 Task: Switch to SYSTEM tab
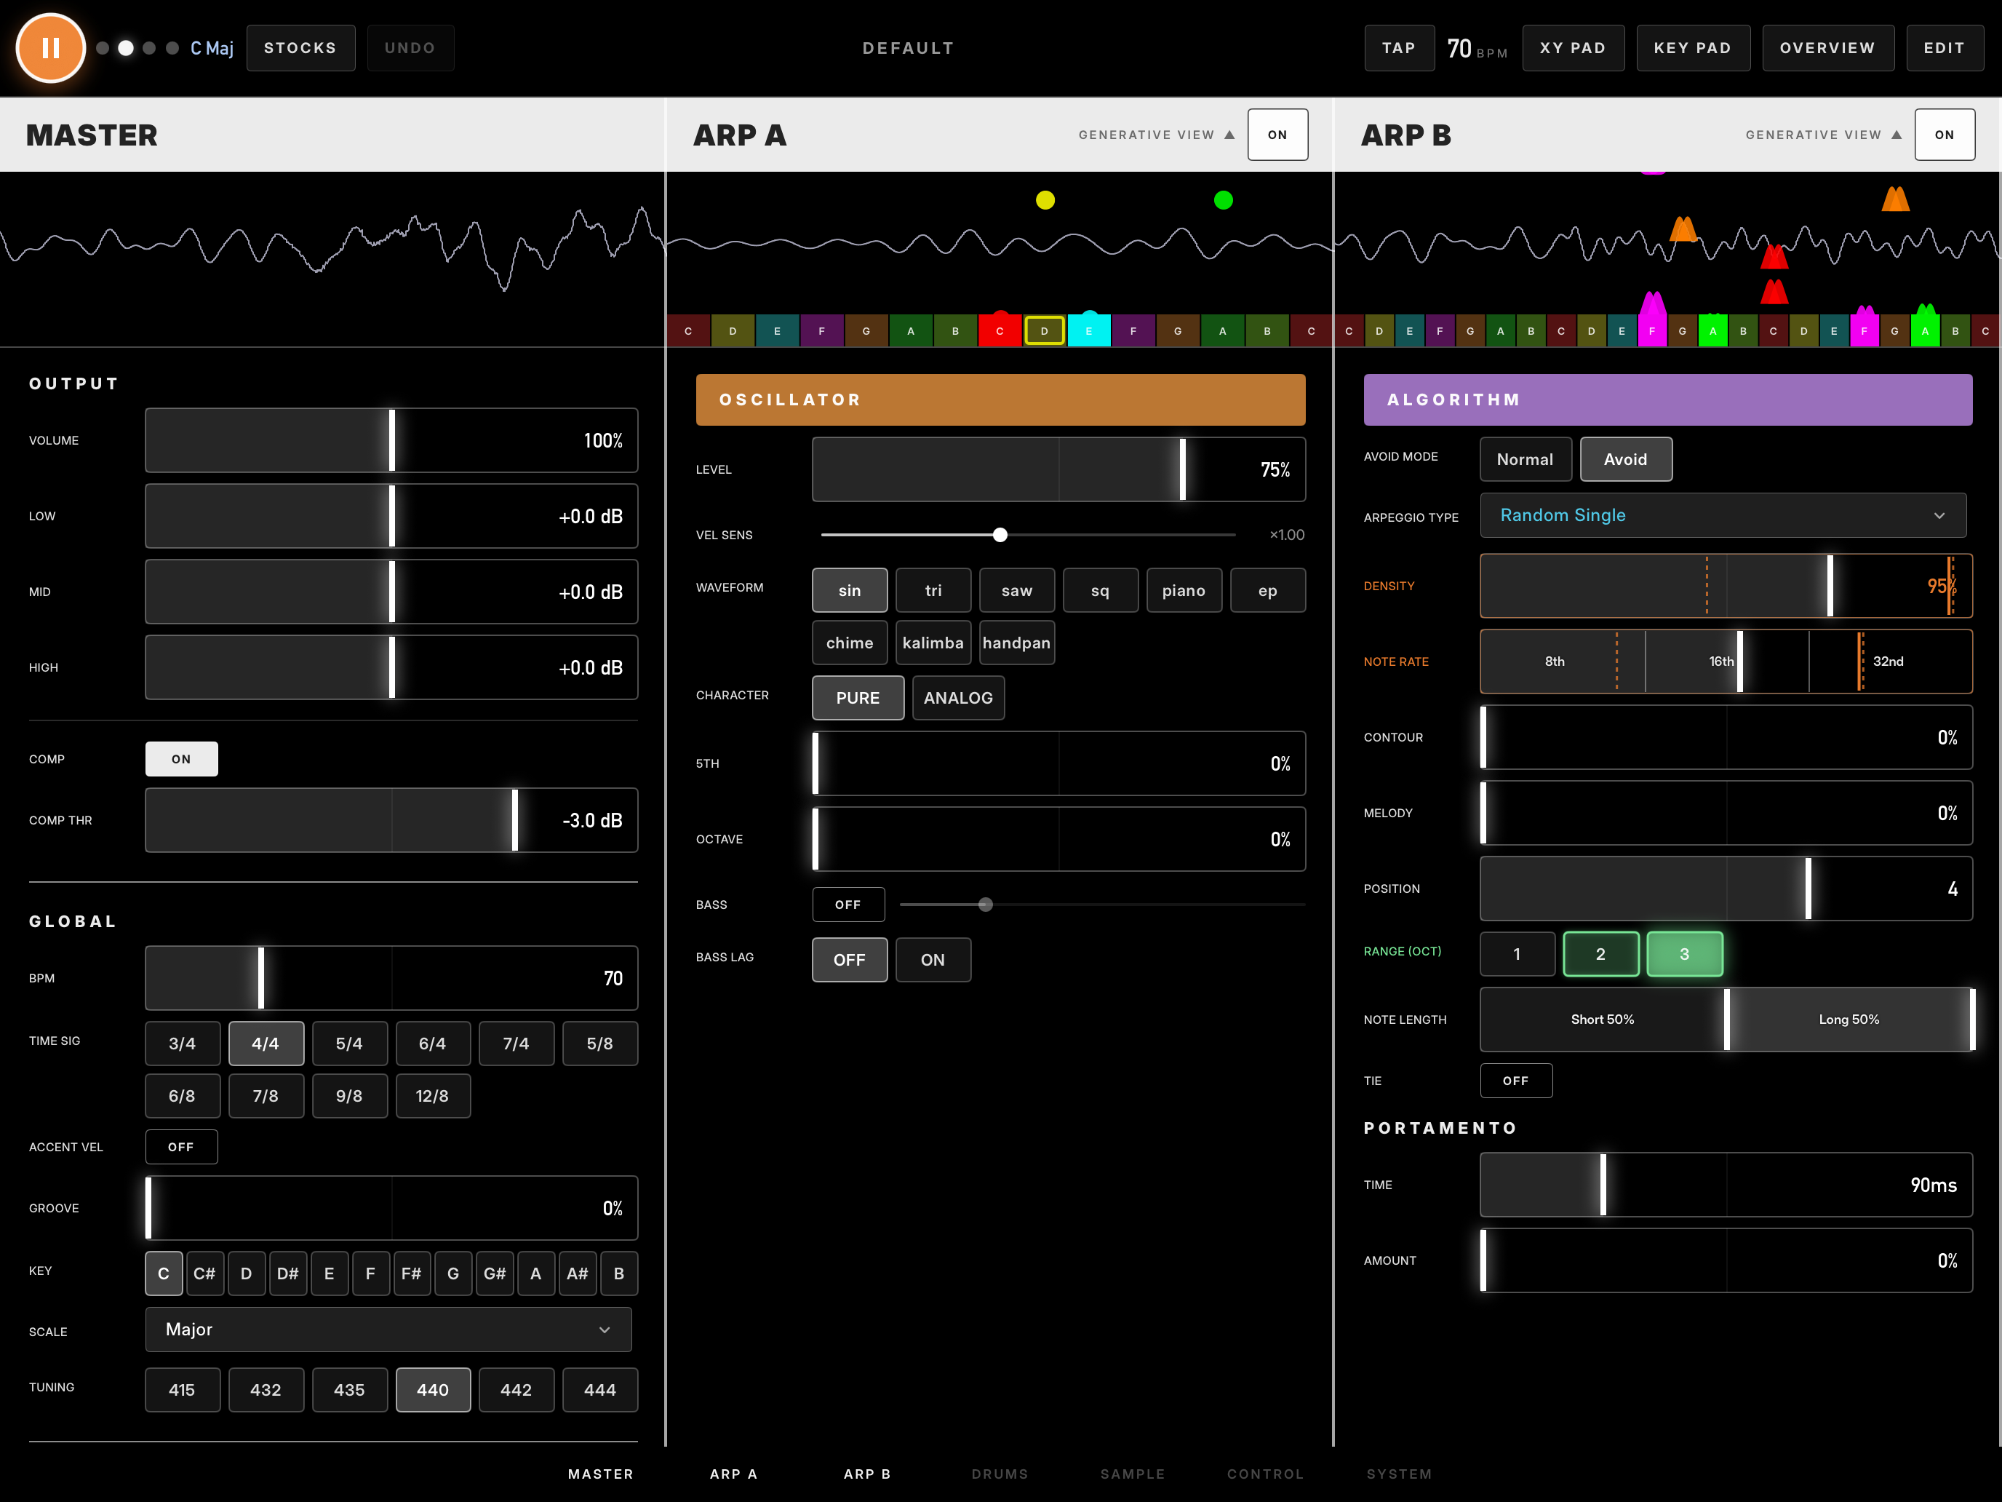[x=1399, y=1474]
